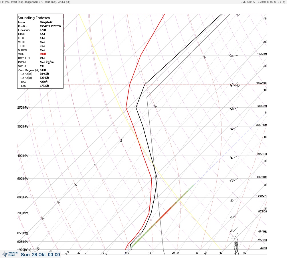Click the 250[hPa] pressure axis label

pos(23,107)
